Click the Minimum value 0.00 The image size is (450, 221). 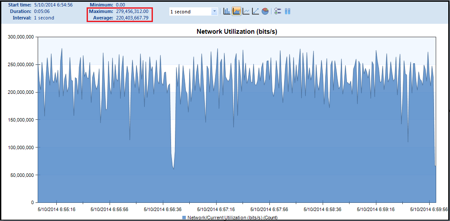pos(120,5)
